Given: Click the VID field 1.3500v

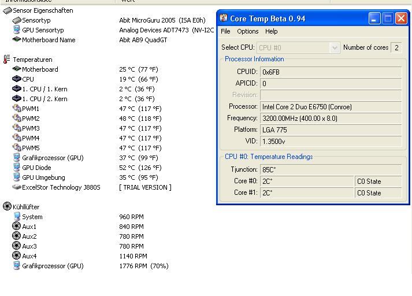Looking at the screenshot, I should (x=331, y=142).
